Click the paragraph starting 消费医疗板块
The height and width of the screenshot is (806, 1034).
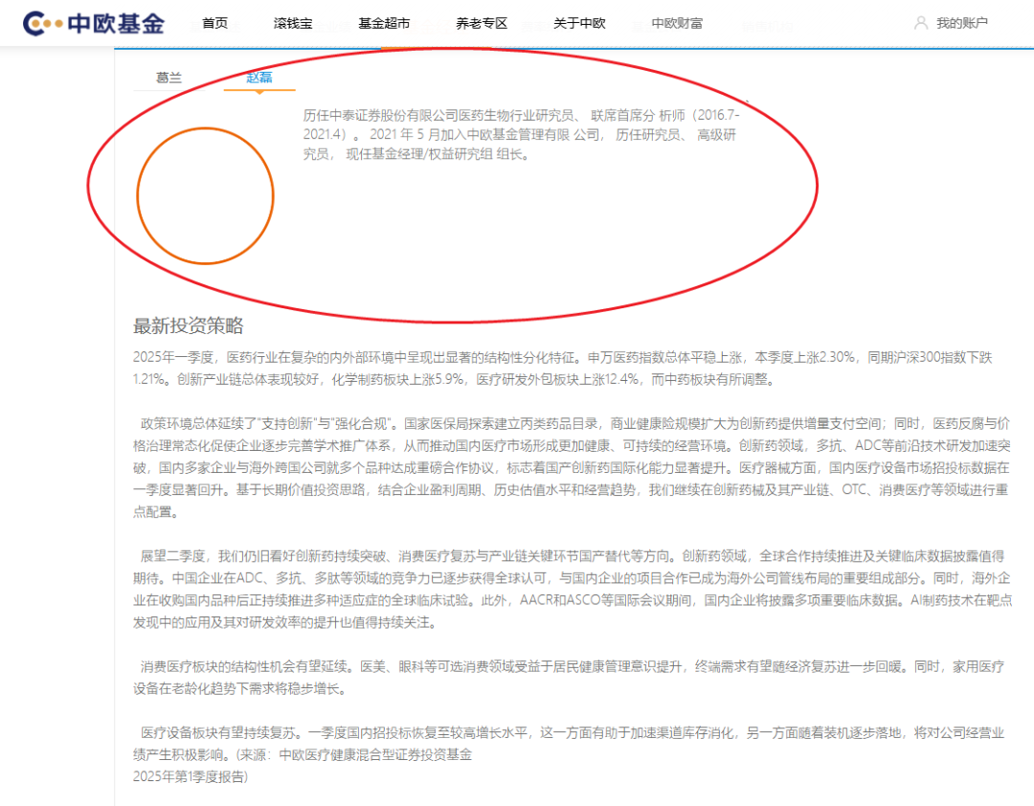tap(569, 678)
